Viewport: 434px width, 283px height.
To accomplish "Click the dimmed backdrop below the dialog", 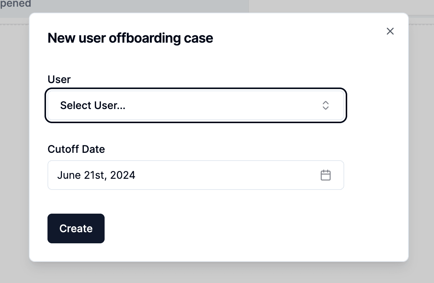I will [x=217, y=273].
